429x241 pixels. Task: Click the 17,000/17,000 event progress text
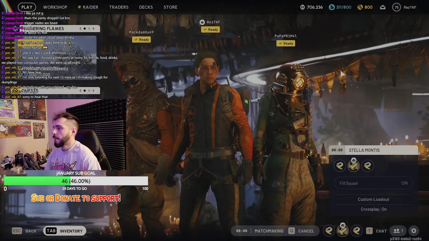(37, 75)
